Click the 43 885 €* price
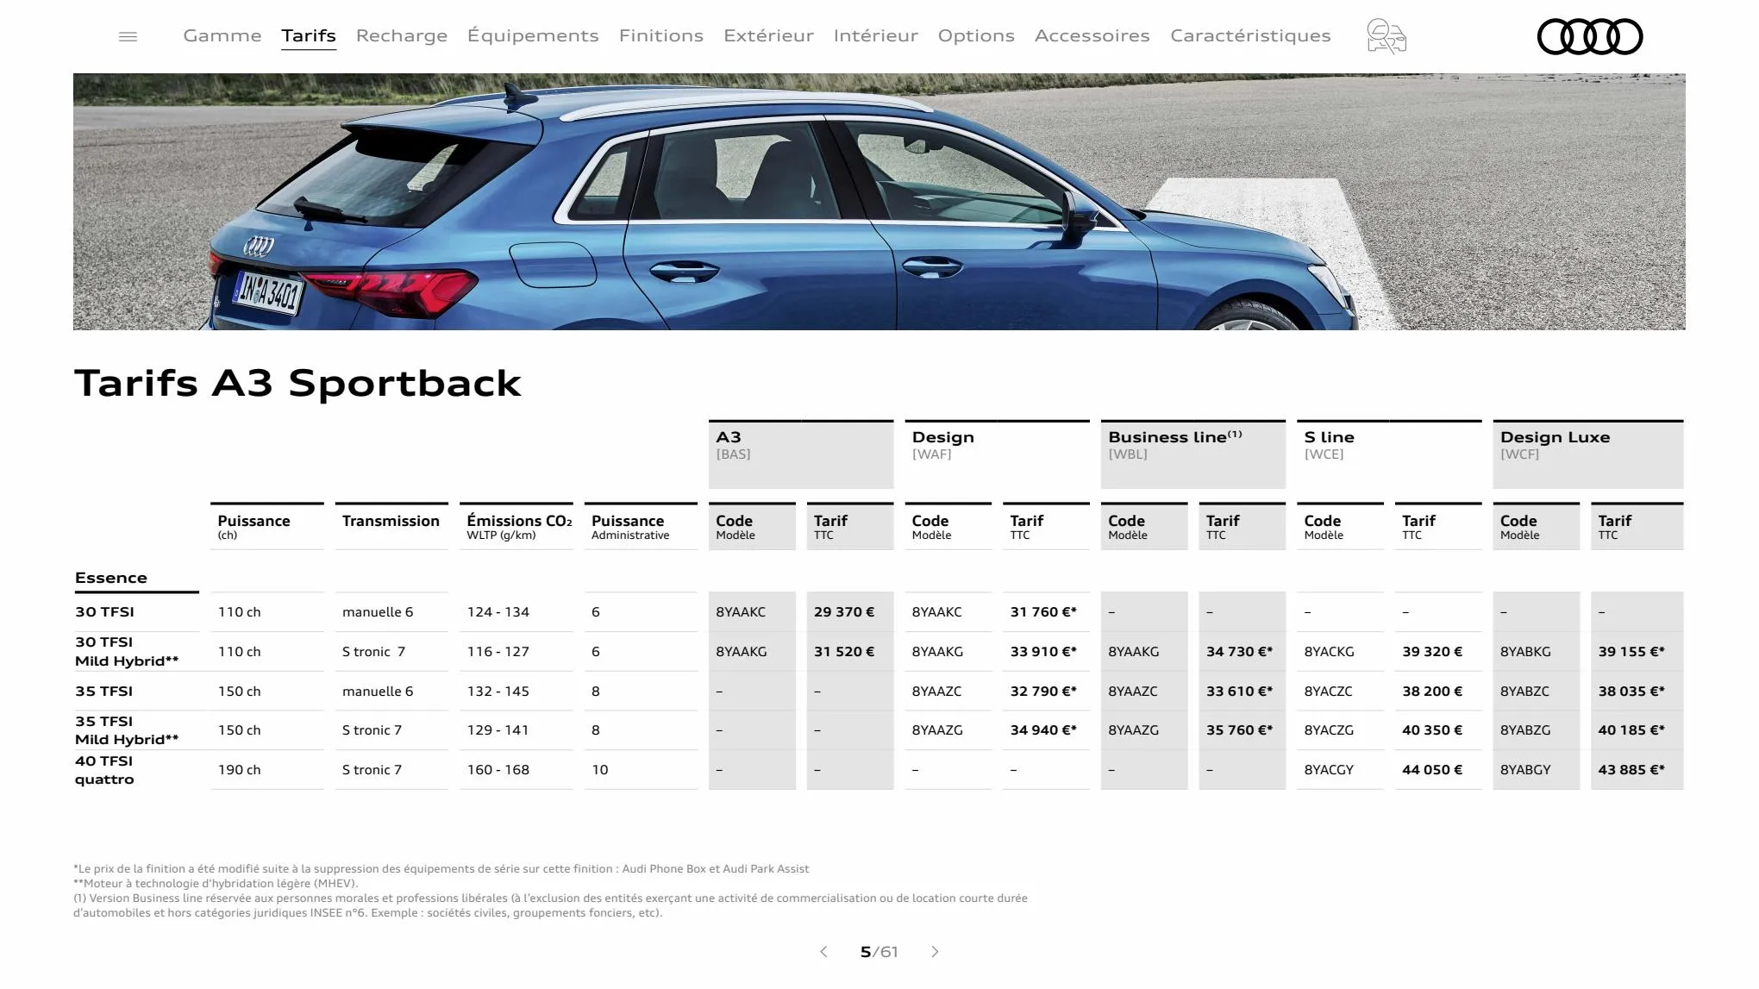 [1631, 770]
